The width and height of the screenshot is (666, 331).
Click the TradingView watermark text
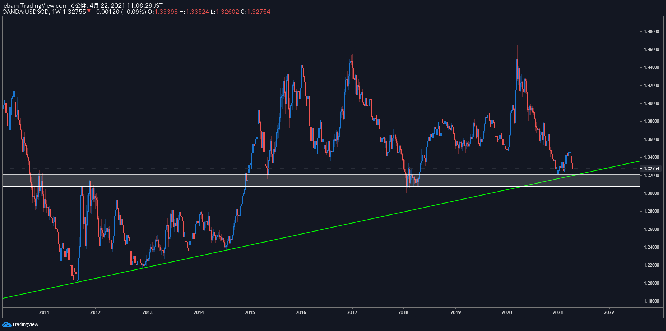click(25, 324)
